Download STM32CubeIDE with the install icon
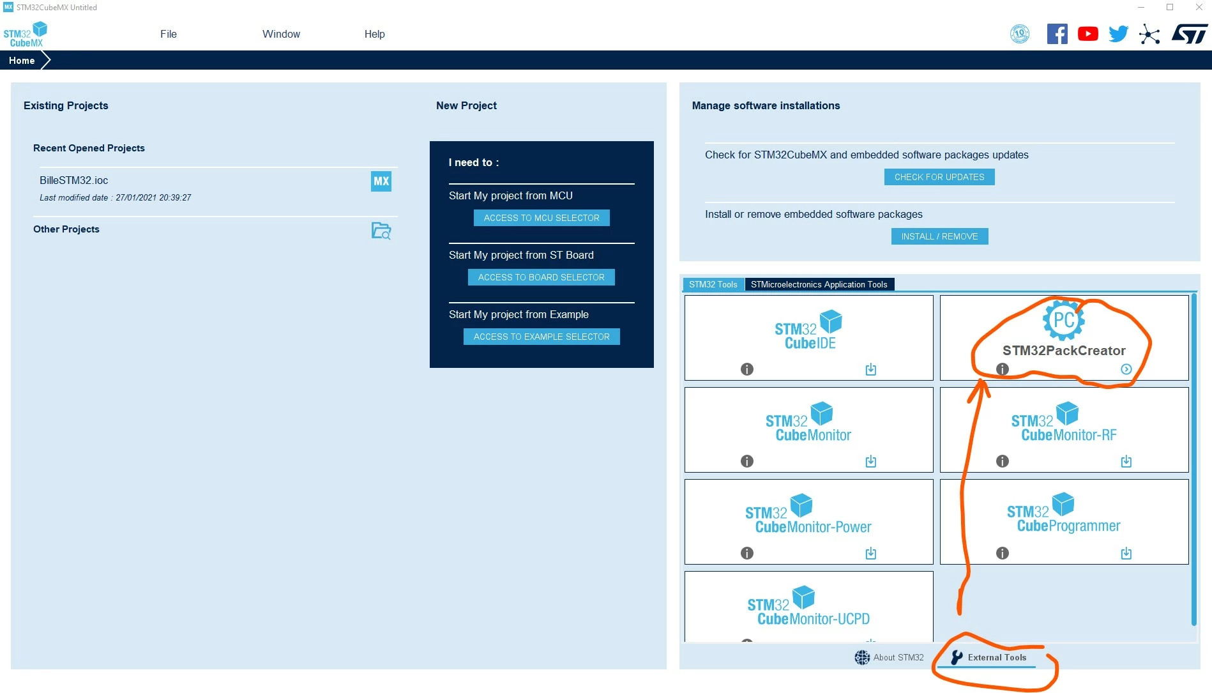The height and width of the screenshot is (693, 1212). [871, 369]
